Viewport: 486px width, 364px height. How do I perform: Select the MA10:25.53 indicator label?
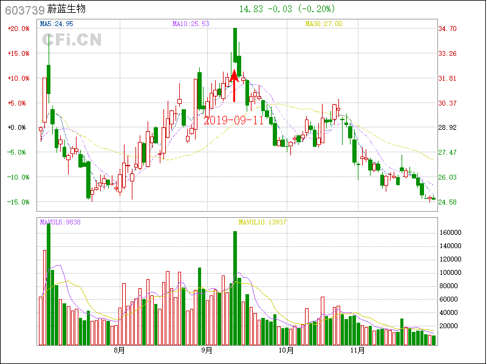click(191, 24)
